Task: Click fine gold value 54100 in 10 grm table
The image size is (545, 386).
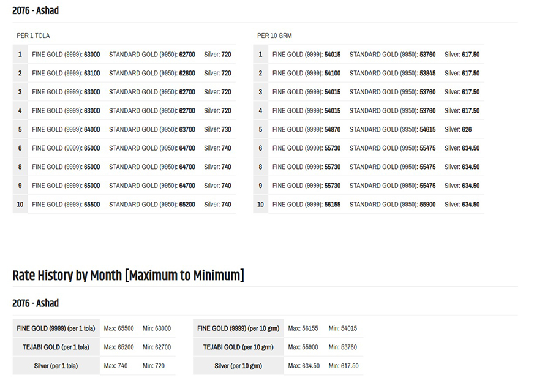Action: click(333, 73)
